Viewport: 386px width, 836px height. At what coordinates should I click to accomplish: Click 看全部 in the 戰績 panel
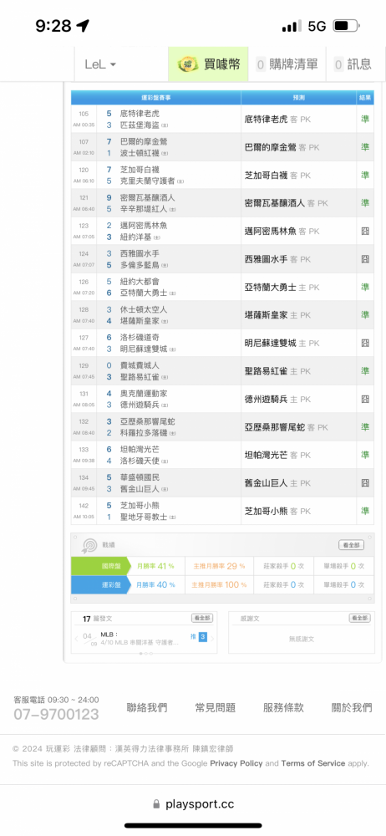[x=352, y=545]
